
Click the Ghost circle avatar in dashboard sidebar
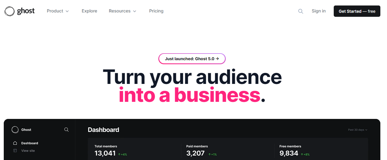[x=15, y=130]
